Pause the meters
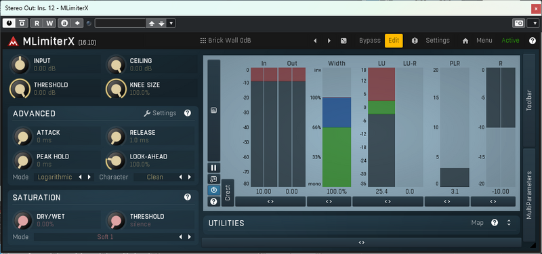The width and height of the screenshot is (542, 254). (x=213, y=168)
